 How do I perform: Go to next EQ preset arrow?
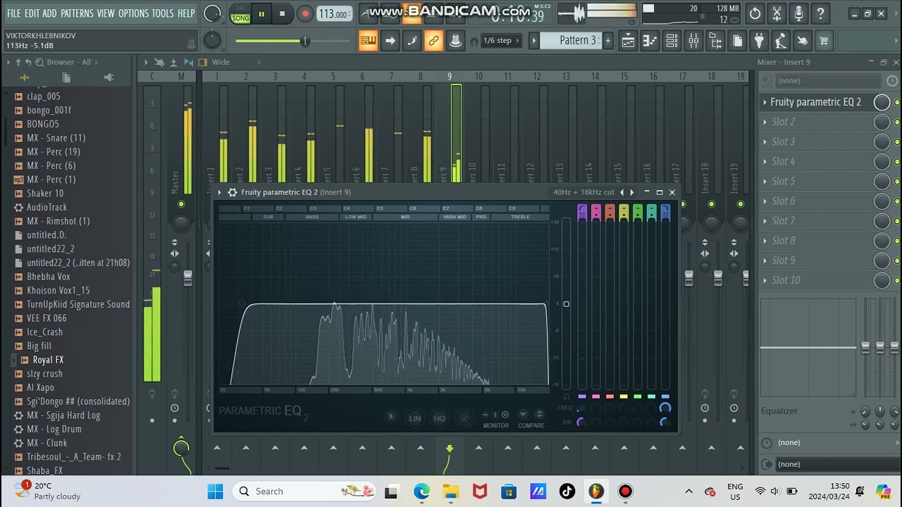coord(631,192)
